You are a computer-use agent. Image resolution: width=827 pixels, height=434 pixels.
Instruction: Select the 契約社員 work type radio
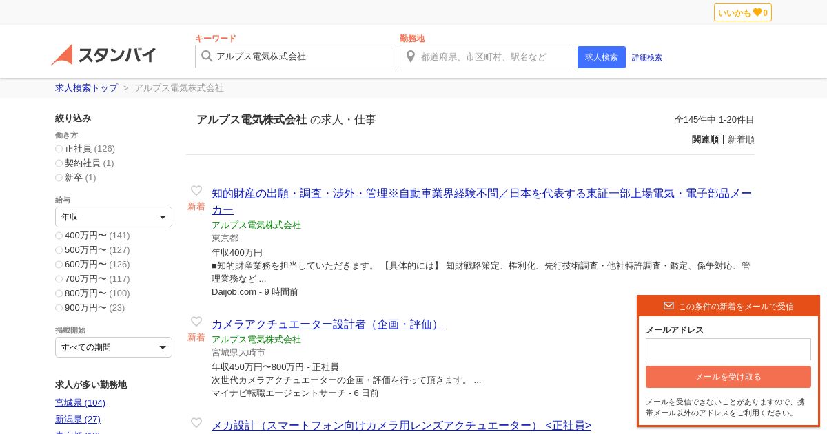click(59, 163)
